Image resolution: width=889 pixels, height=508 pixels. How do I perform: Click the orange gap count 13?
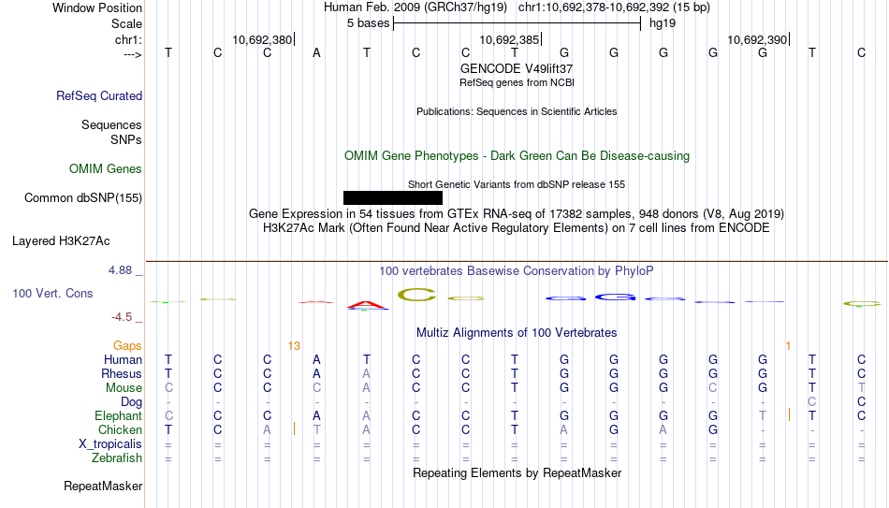click(294, 346)
